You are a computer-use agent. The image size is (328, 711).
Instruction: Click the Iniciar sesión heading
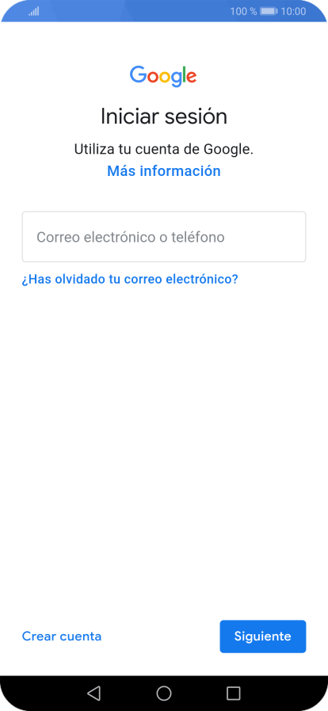point(163,117)
